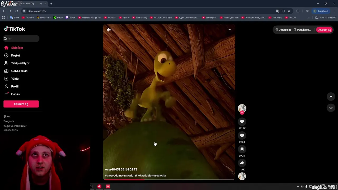Go to the previous video with up chevron
The image size is (338, 190).
(x=331, y=97)
